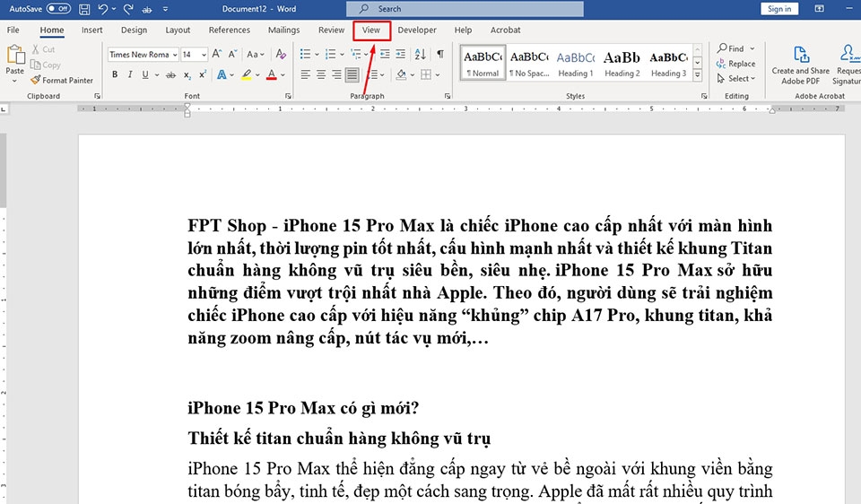Click the Sign in button
The height and width of the screenshot is (504, 861).
pos(779,9)
